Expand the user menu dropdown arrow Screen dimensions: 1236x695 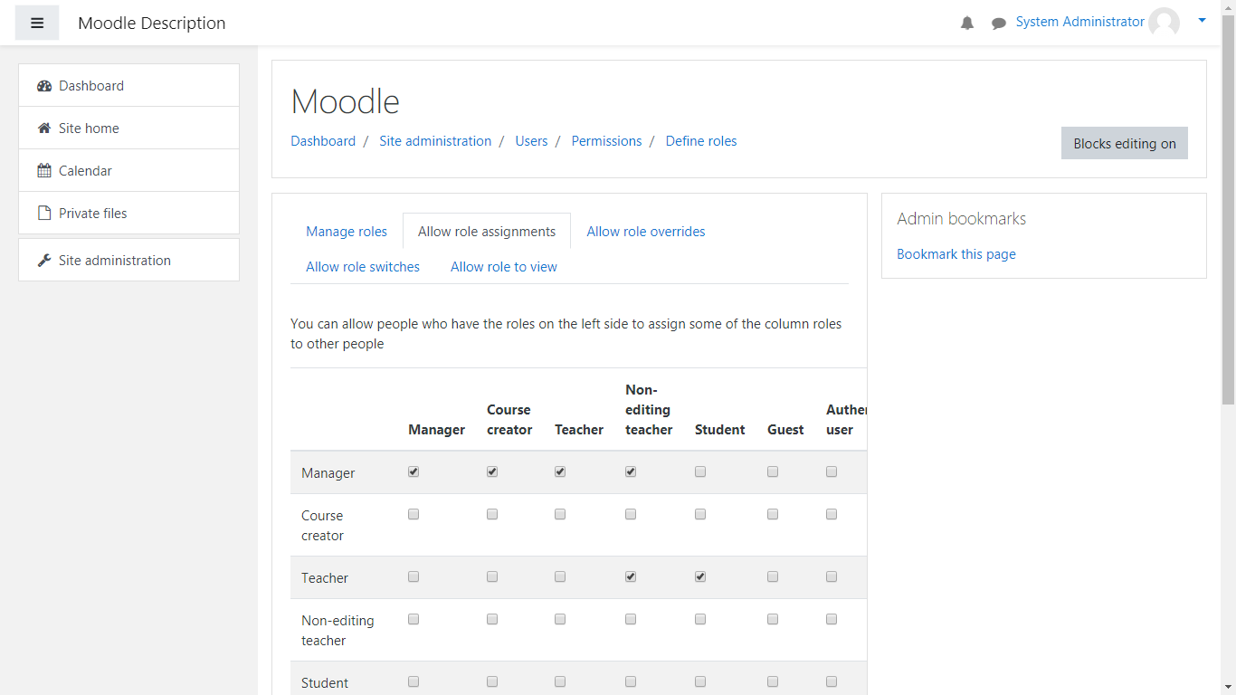pyautogui.click(x=1202, y=20)
